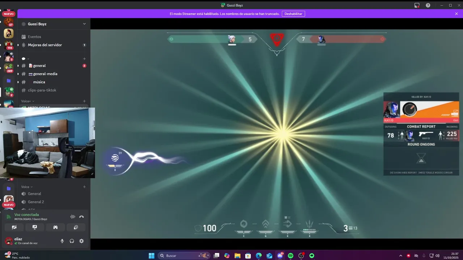The height and width of the screenshot is (260, 463).
Task: Expand the lower purple server folder
Action: point(9,188)
